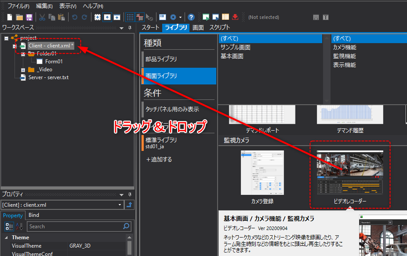Create a new file with the toolbar icon
Viewport: 407px width, 256px height.
[9, 17]
